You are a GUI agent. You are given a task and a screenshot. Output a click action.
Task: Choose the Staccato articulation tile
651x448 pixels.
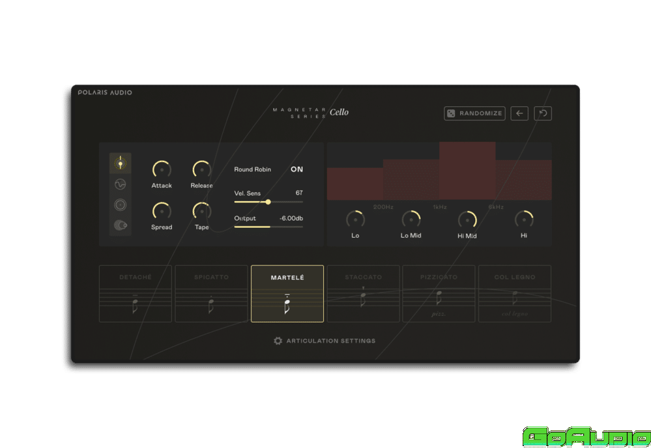click(x=363, y=294)
